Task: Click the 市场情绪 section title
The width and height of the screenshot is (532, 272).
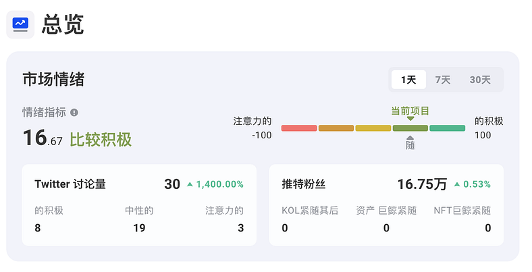Action: pos(53,80)
